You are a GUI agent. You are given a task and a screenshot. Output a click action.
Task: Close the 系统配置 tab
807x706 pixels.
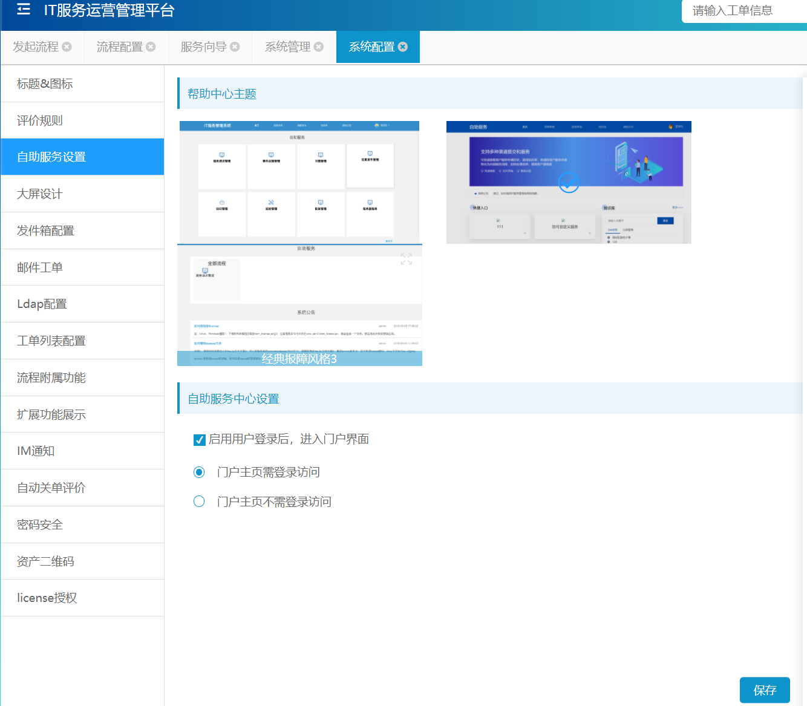pyautogui.click(x=403, y=47)
